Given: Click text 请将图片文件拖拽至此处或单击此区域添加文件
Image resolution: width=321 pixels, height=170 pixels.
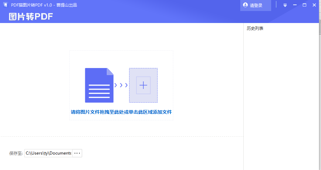Looking at the screenshot, I should (121, 112).
